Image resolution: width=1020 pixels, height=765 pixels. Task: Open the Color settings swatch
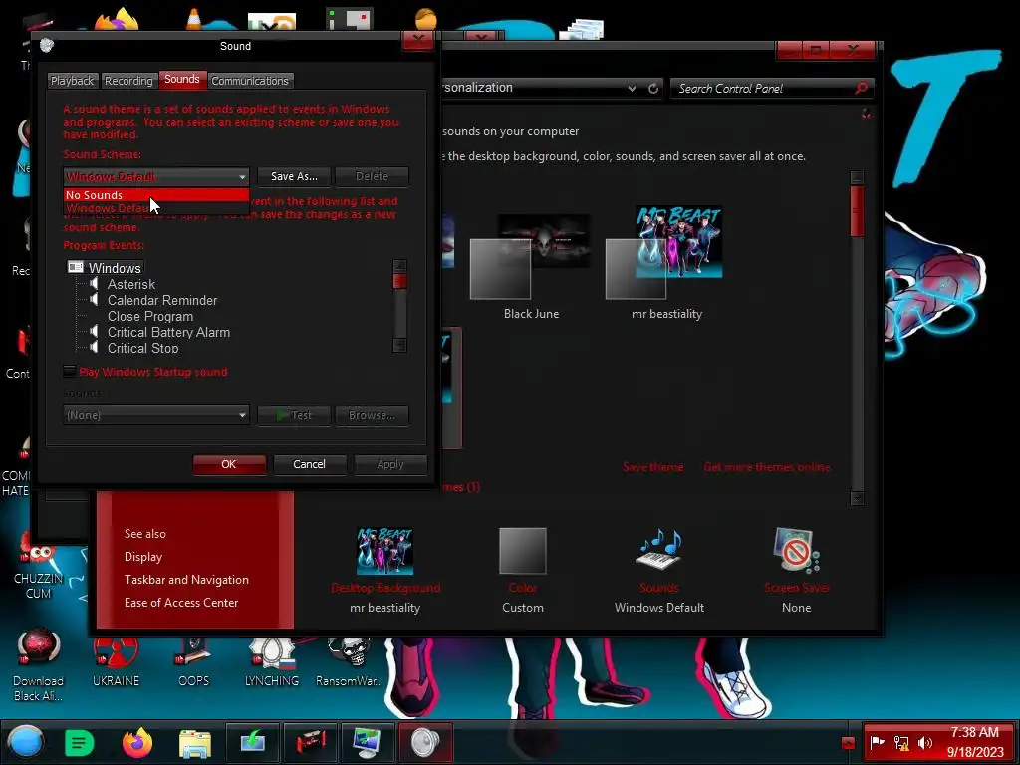[522, 551]
